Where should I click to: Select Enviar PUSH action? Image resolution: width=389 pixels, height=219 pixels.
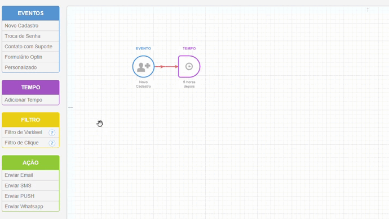click(x=30, y=196)
